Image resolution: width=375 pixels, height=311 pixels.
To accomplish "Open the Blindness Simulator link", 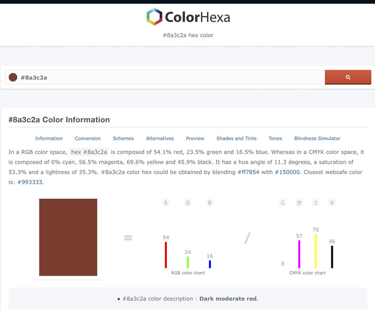I will point(317,139).
